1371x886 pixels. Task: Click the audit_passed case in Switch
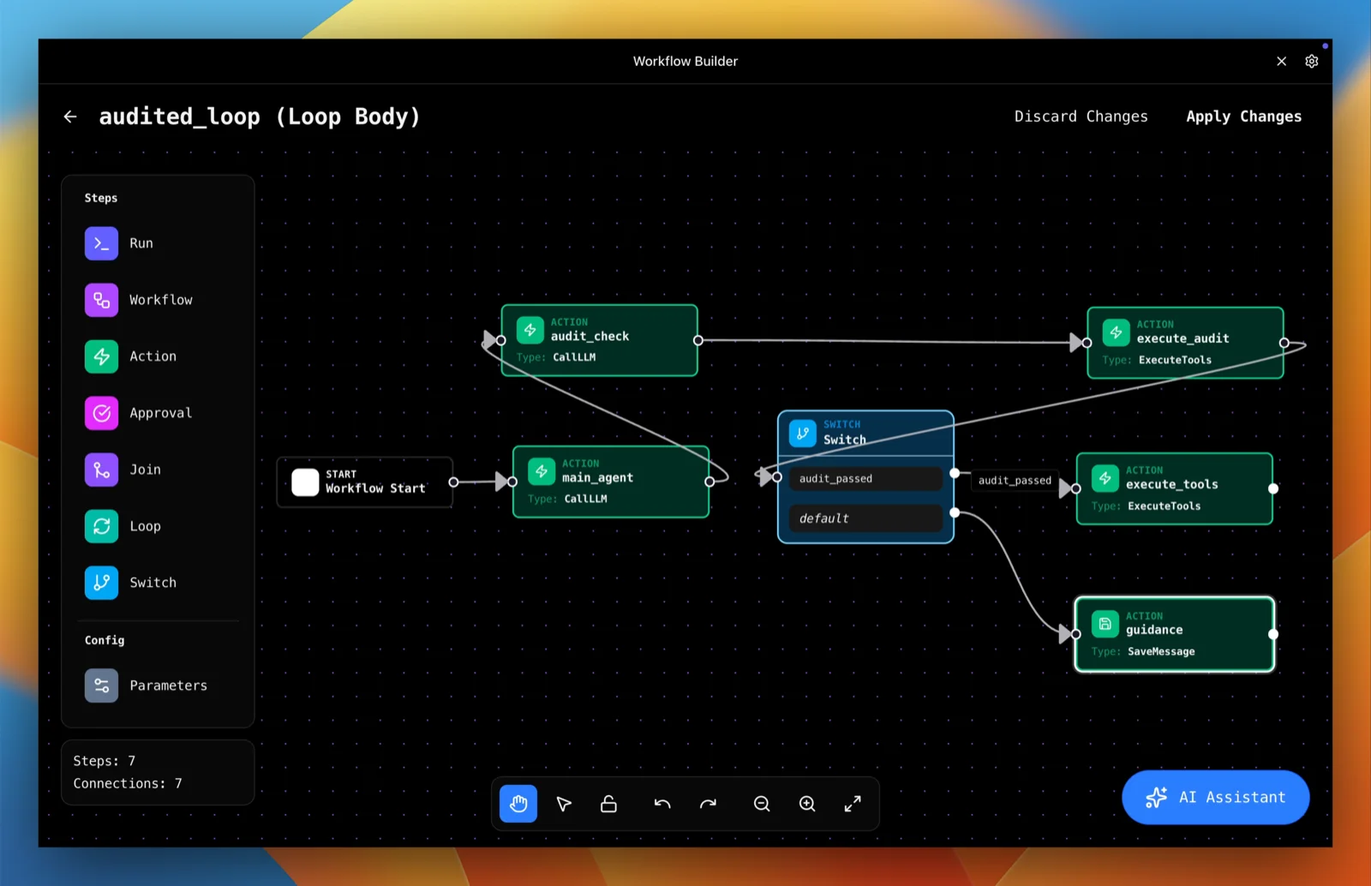point(865,478)
